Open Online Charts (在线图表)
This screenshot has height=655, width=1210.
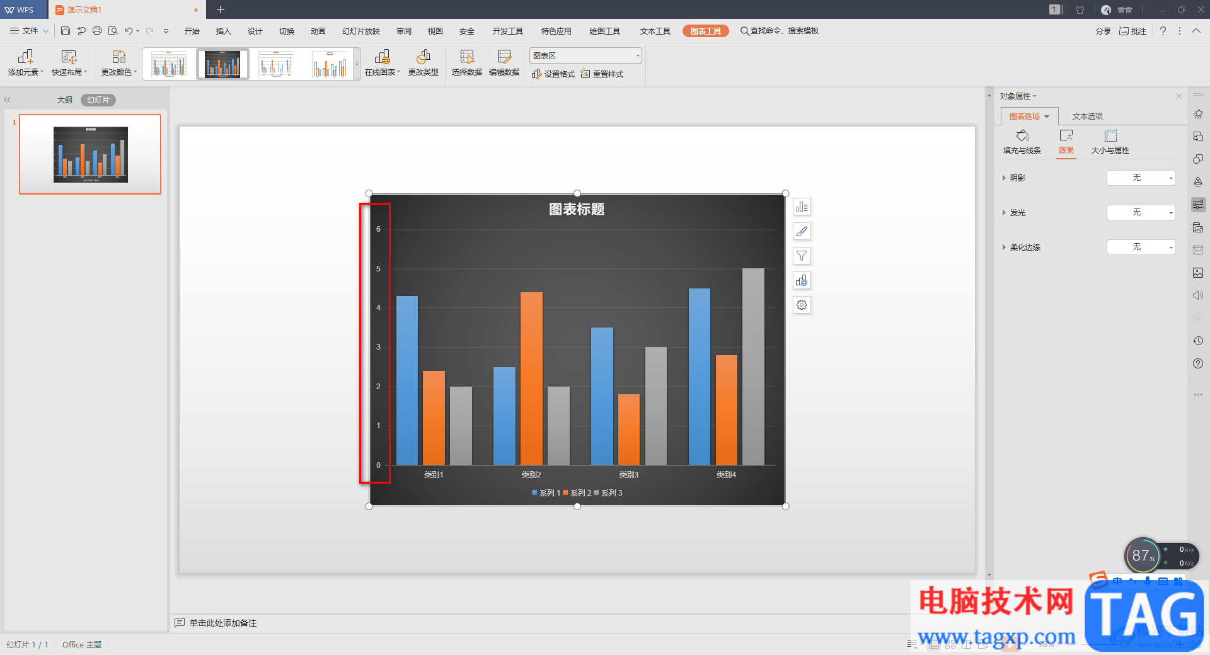click(383, 64)
